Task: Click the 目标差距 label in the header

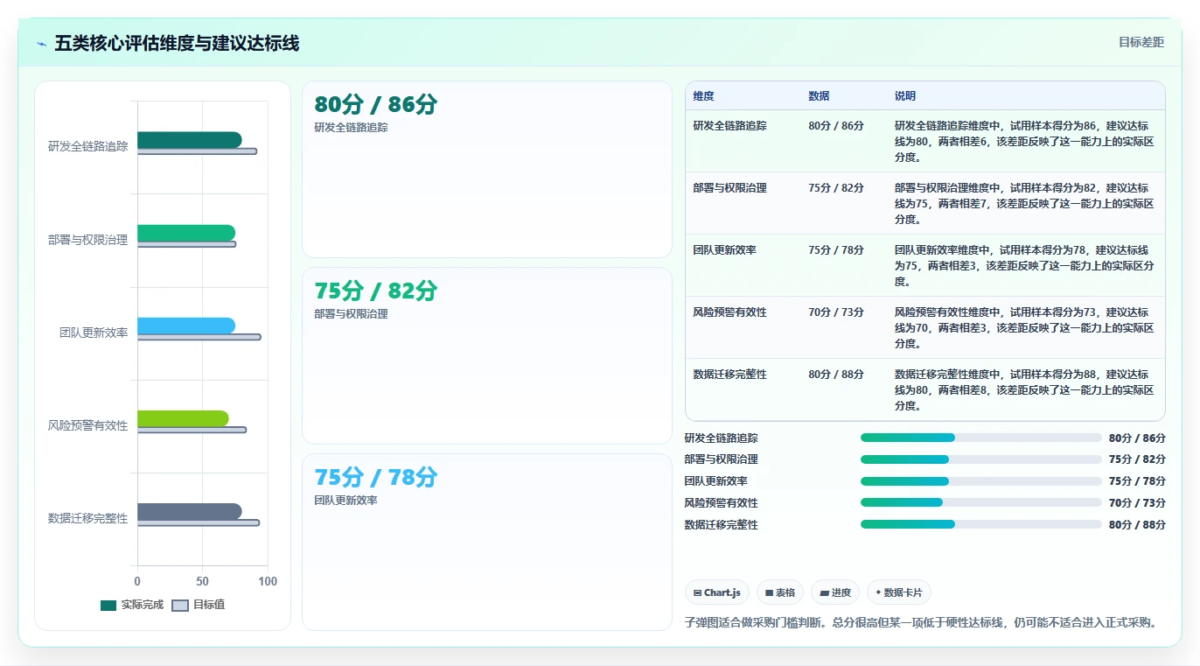Action: [x=1141, y=42]
